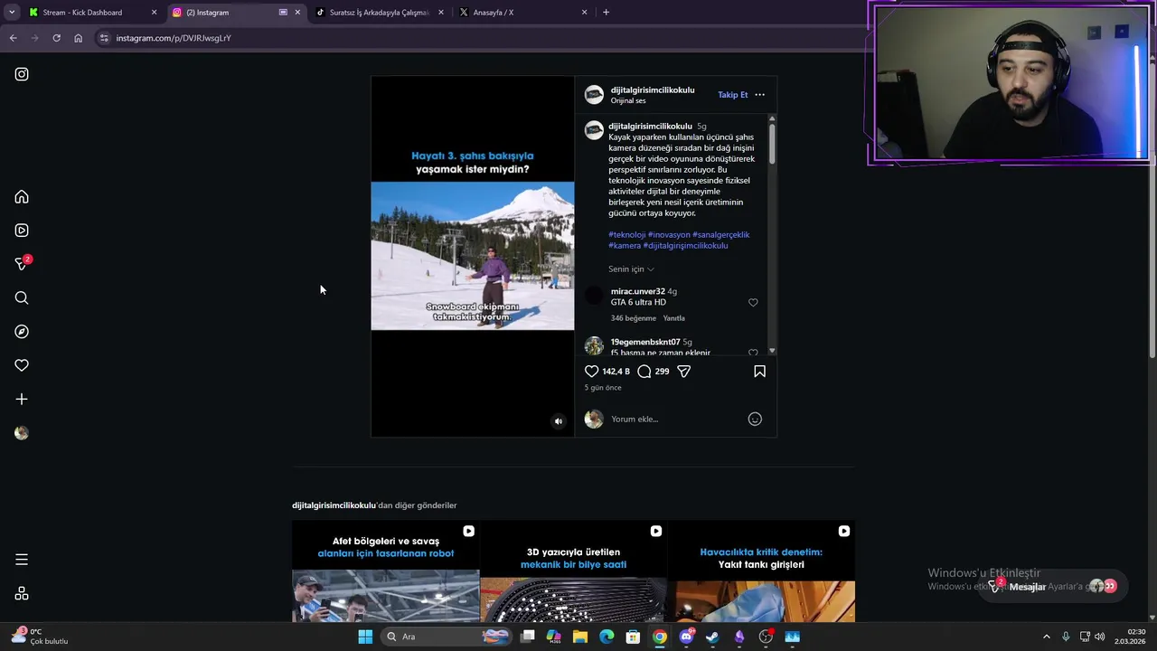Click the taskbar Ara search box
Screen dimensions: 1157x651
point(446,637)
